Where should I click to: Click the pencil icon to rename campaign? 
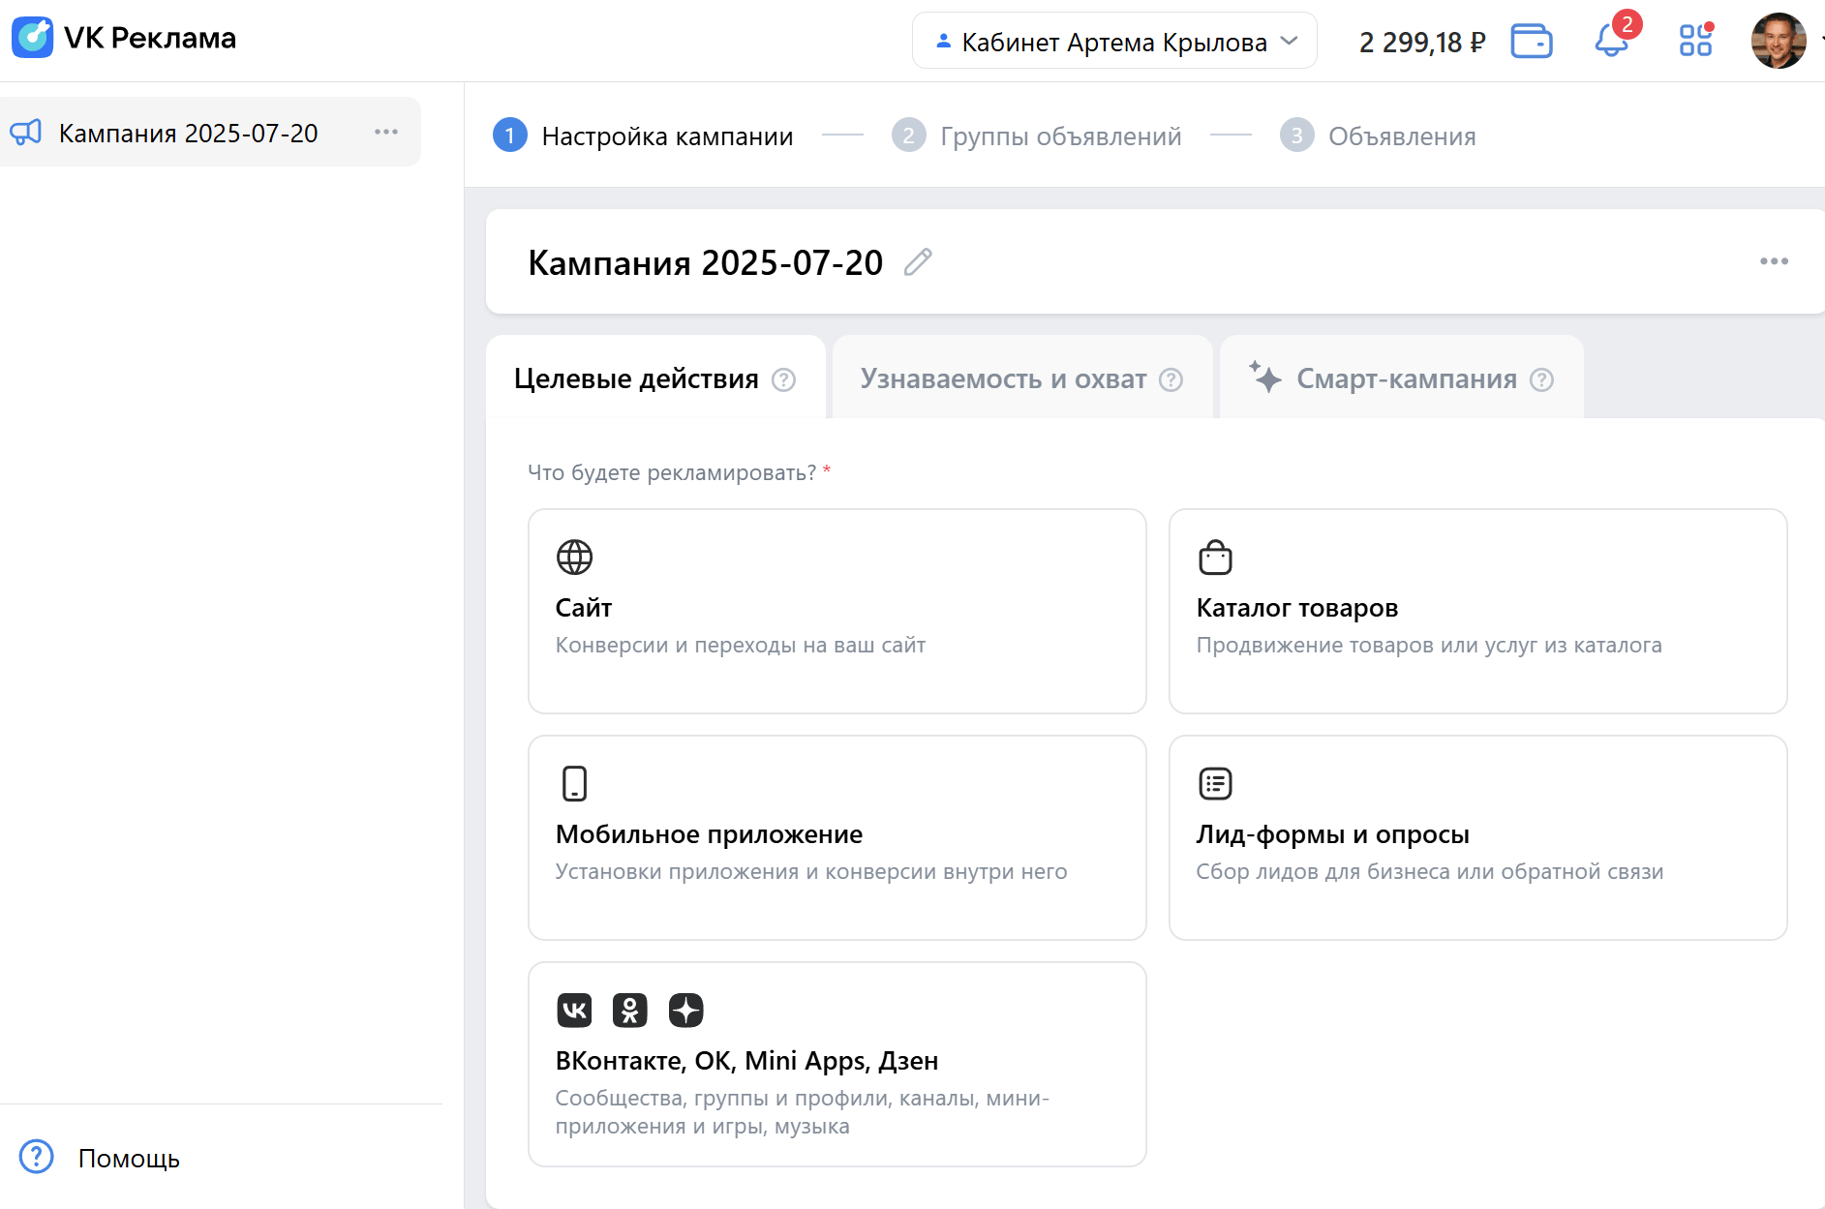(x=918, y=262)
